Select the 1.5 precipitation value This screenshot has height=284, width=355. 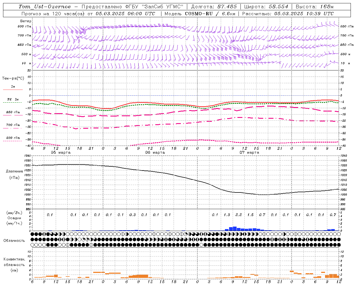[250, 215]
